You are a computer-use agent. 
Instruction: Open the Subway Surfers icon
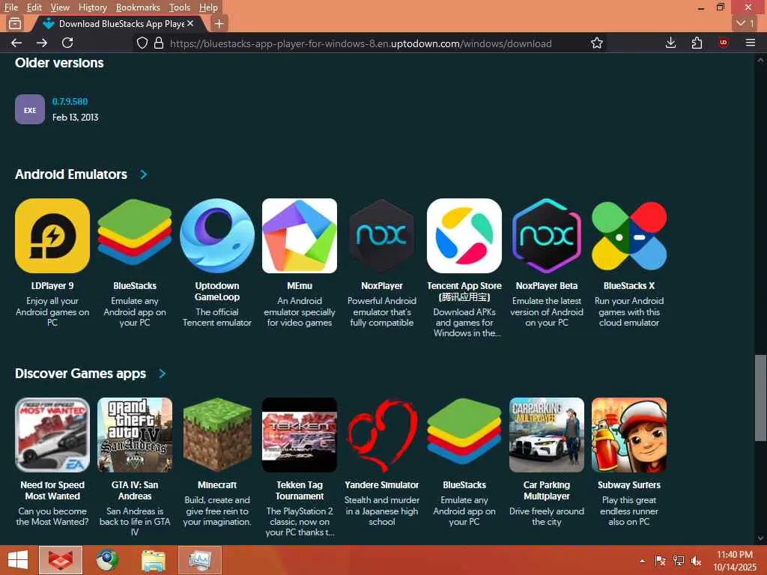pos(629,435)
